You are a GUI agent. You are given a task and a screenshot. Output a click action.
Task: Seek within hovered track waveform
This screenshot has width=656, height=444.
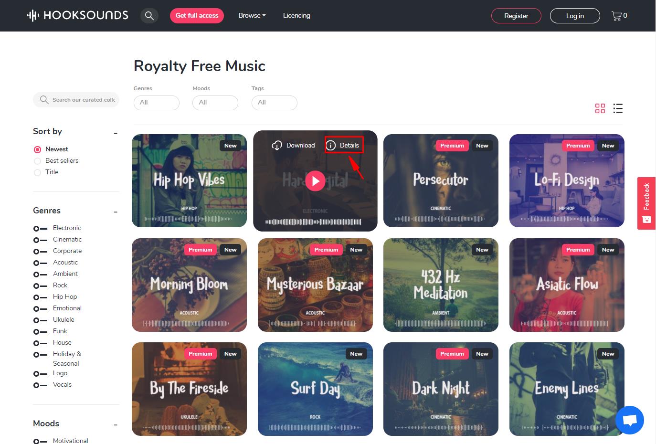tap(313, 222)
